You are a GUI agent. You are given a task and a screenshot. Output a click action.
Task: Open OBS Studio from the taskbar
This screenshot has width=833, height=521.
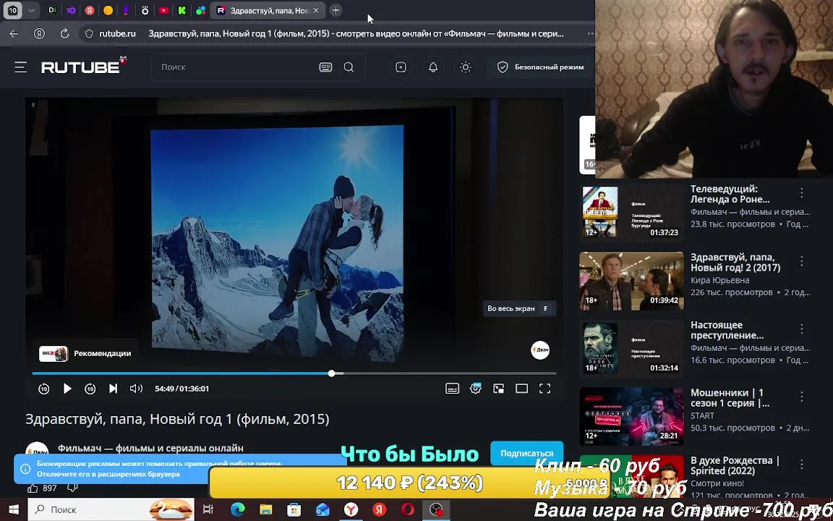click(x=436, y=510)
